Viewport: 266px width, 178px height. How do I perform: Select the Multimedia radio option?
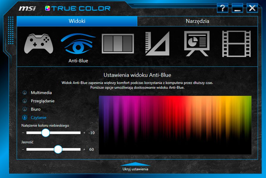coord(25,93)
